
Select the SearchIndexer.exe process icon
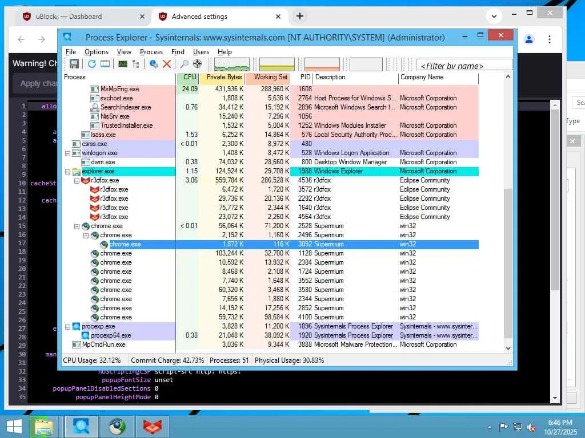[95, 107]
